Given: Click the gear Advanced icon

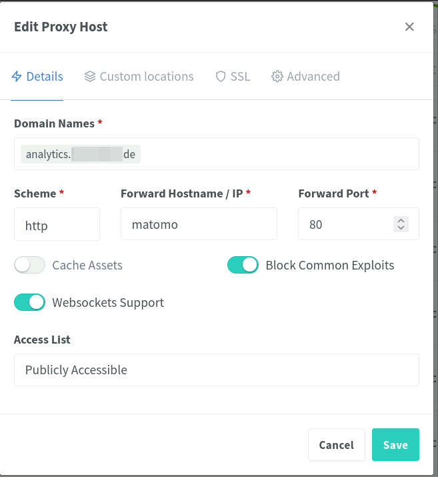Looking at the screenshot, I should click(277, 76).
